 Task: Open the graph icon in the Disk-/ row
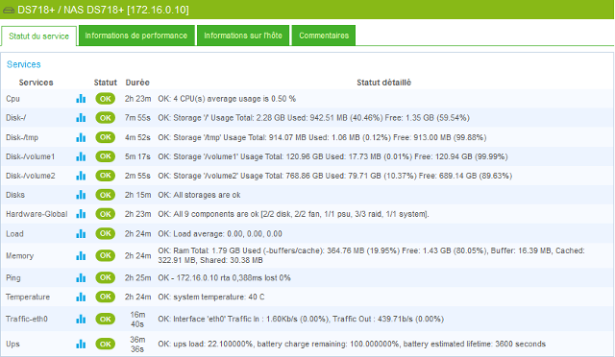click(81, 118)
